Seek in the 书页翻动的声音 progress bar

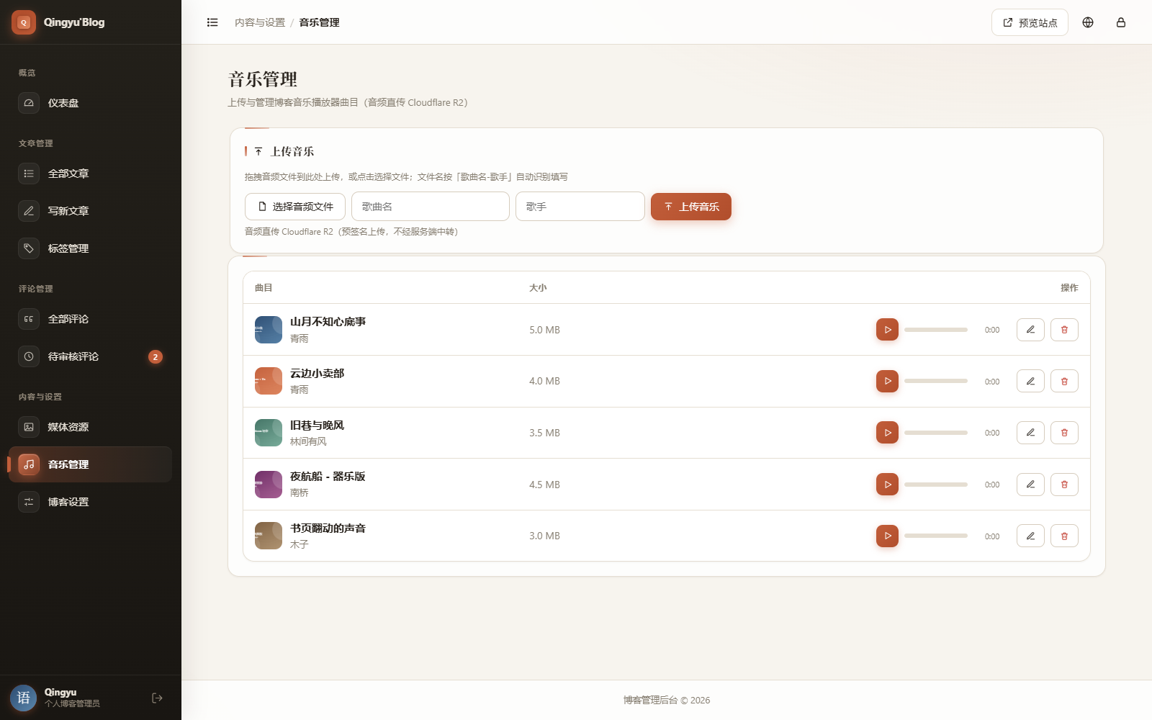pyautogui.click(x=936, y=536)
